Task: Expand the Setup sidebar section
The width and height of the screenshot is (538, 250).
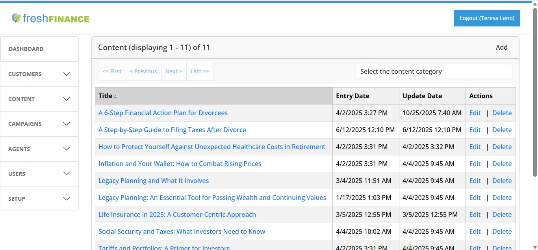Action: click(x=39, y=199)
